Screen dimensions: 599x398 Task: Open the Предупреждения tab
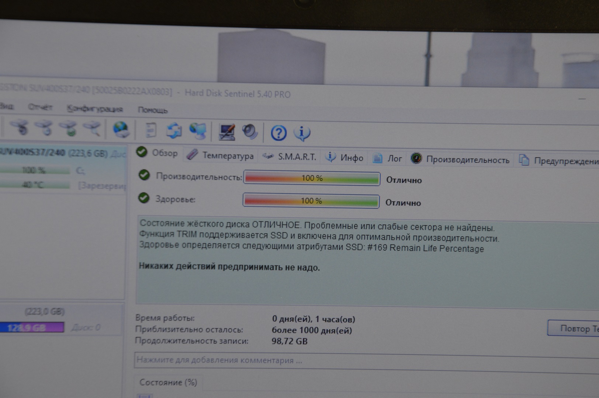pos(558,161)
